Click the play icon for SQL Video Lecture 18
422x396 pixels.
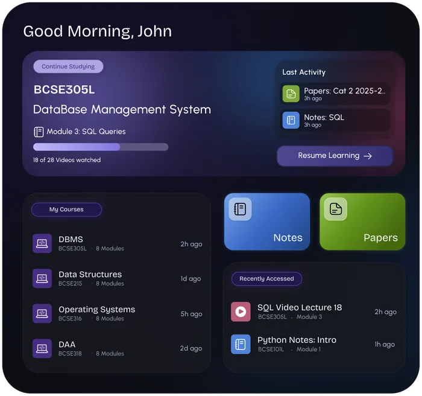[241, 311]
